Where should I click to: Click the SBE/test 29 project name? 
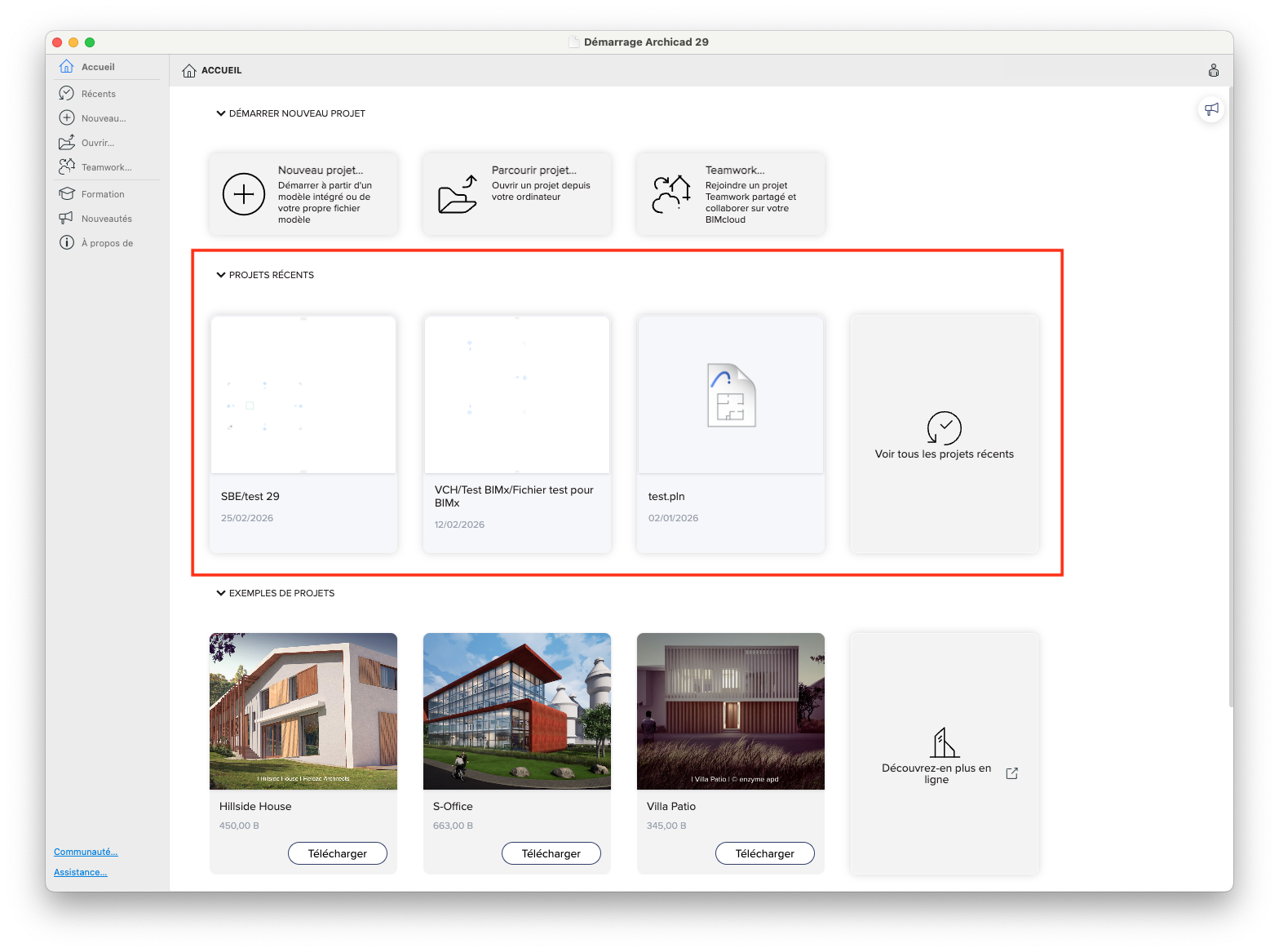[250, 496]
